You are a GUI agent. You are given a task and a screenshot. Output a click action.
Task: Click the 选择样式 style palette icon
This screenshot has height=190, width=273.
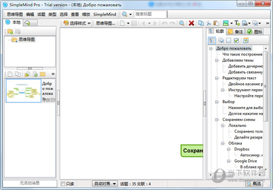point(66,23)
